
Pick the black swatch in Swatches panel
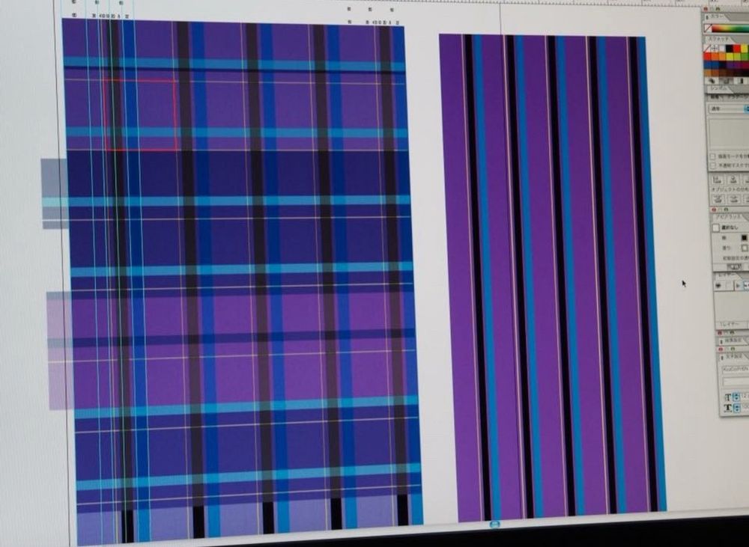[x=730, y=48]
